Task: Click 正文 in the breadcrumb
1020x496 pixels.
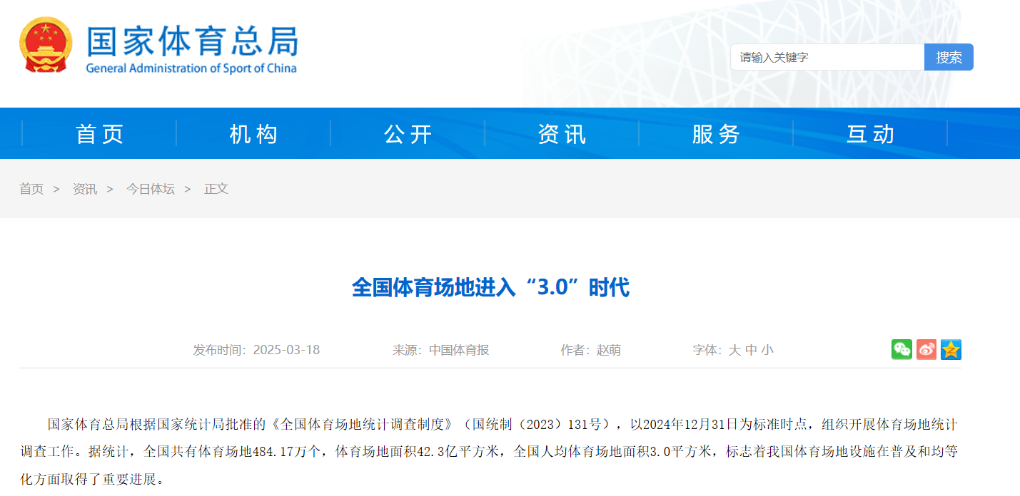Action: point(216,189)
